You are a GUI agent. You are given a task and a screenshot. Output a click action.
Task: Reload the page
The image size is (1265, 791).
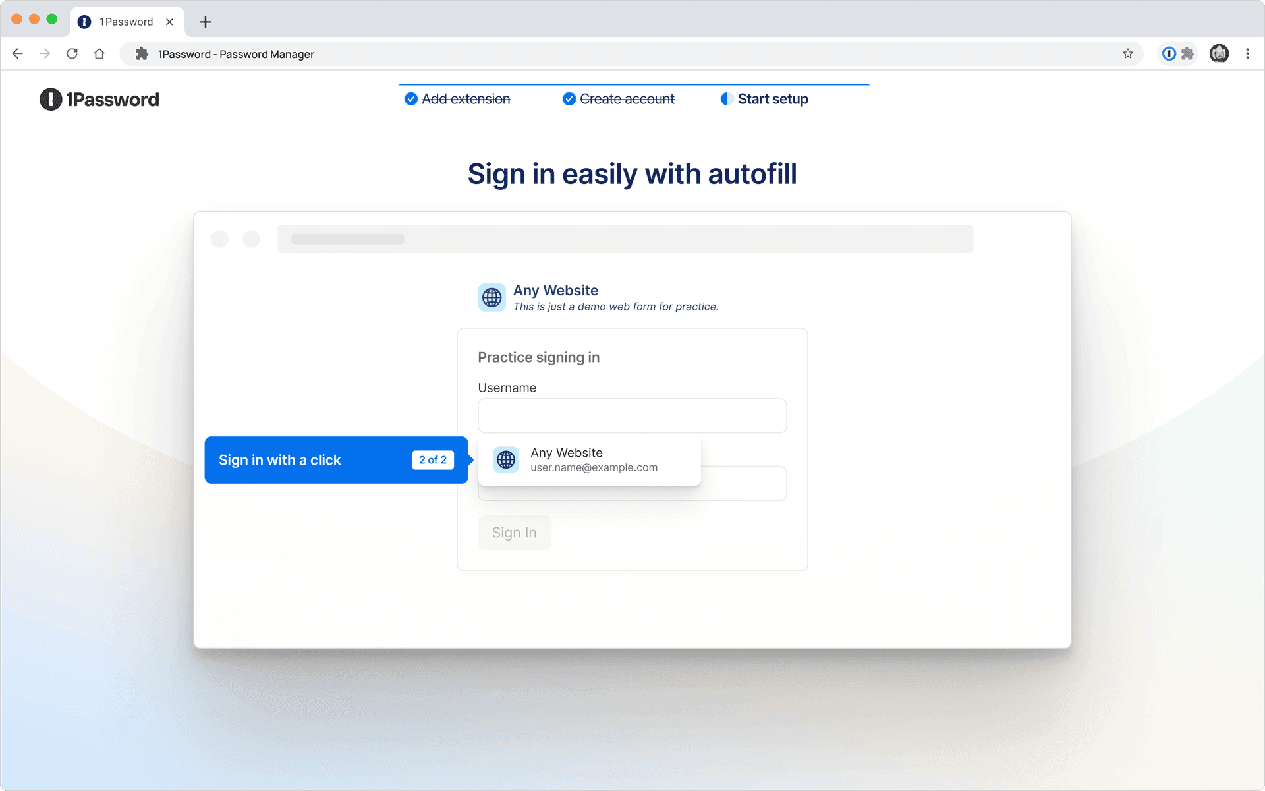click(72, 54)
